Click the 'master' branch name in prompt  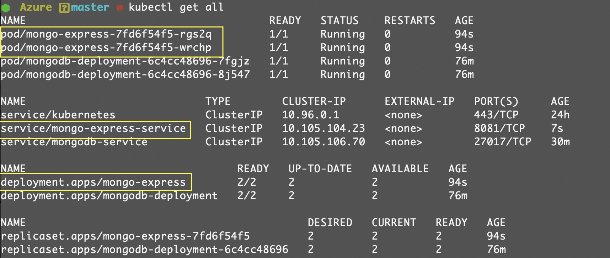coord(90,7)
